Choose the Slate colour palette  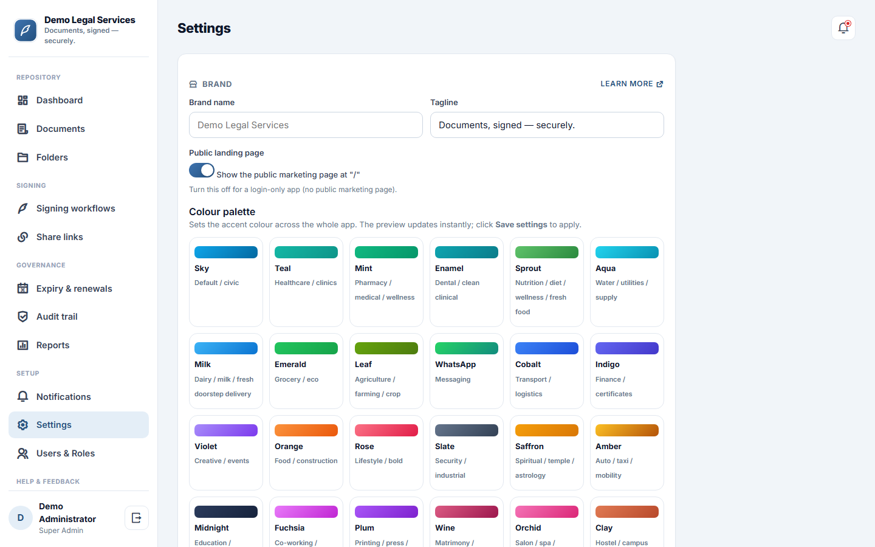(x=467, y=453)
